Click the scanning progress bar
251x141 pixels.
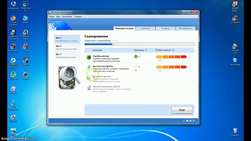(139, 44)
